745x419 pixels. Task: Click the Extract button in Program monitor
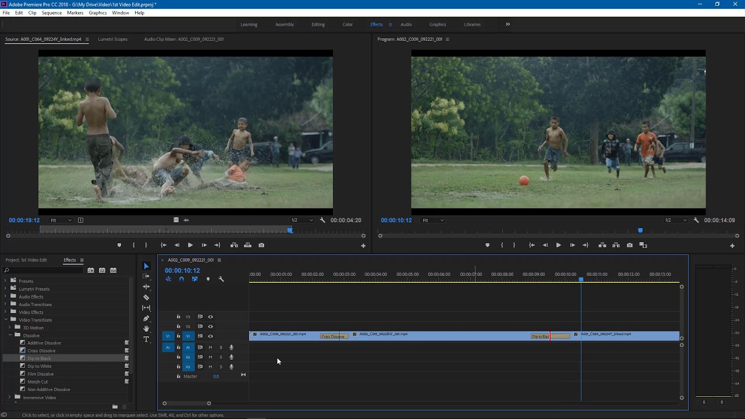[x=616, y=245]
